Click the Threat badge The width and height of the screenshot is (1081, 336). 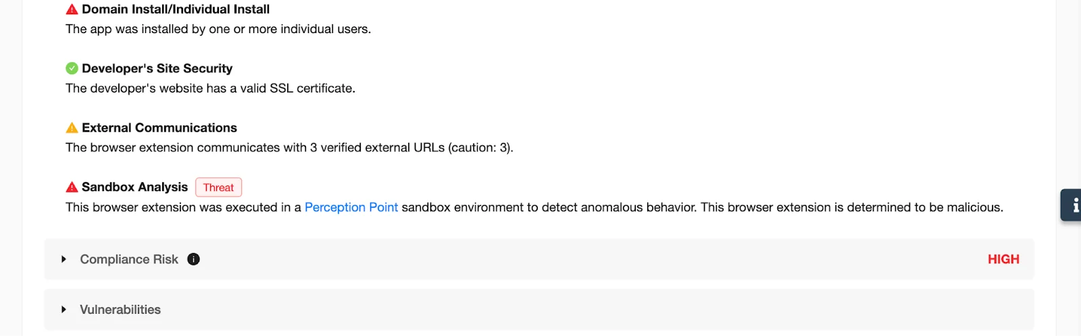coord(218,188)
